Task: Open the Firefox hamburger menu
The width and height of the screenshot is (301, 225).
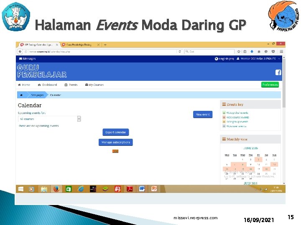Action: tap(281, 52)
